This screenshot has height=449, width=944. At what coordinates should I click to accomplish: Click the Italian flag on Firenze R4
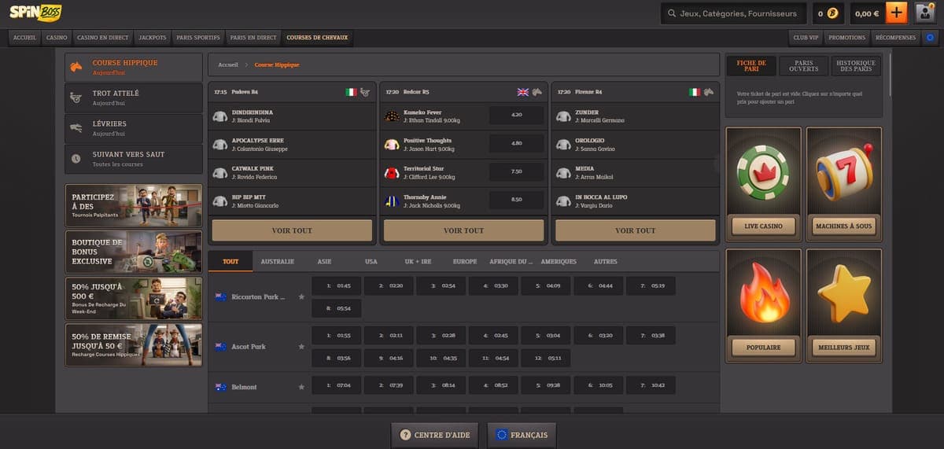pyautogui.click(x=695, y=92)
